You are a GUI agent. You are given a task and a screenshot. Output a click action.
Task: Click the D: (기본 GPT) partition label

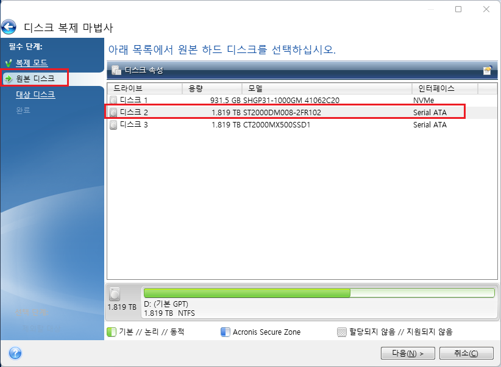coord(166,304)
